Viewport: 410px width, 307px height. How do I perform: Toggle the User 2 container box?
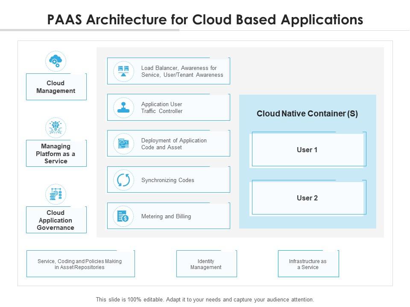click(x=307, y=197)
